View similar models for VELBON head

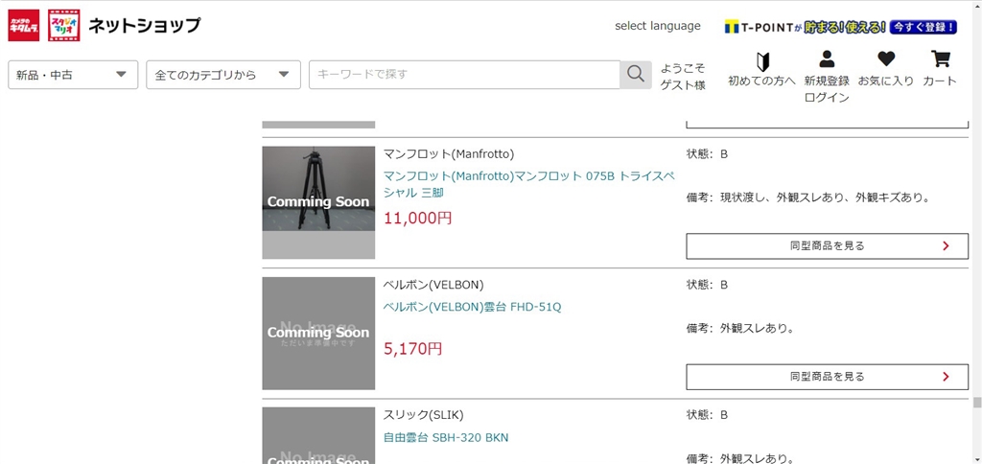click(827, 377)
